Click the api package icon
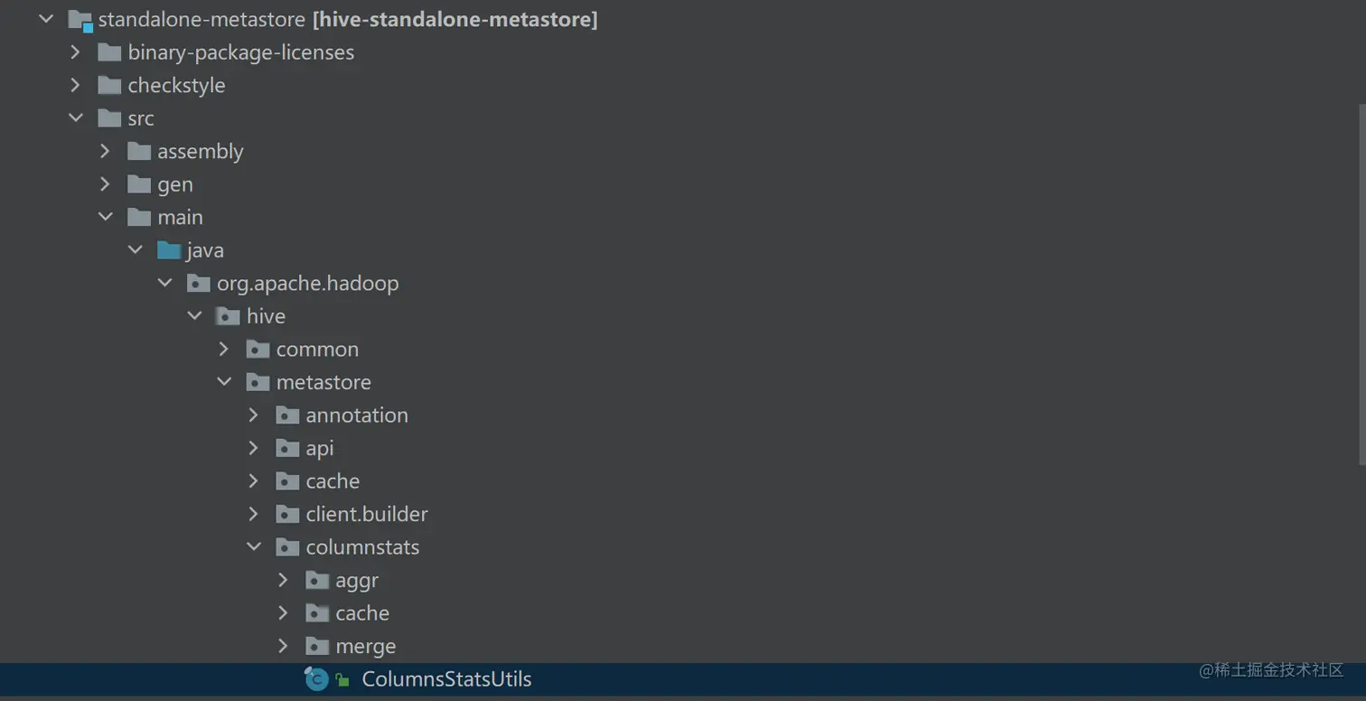 click(287, 448)
